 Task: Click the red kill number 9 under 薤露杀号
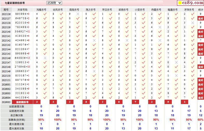click(168, 102)
